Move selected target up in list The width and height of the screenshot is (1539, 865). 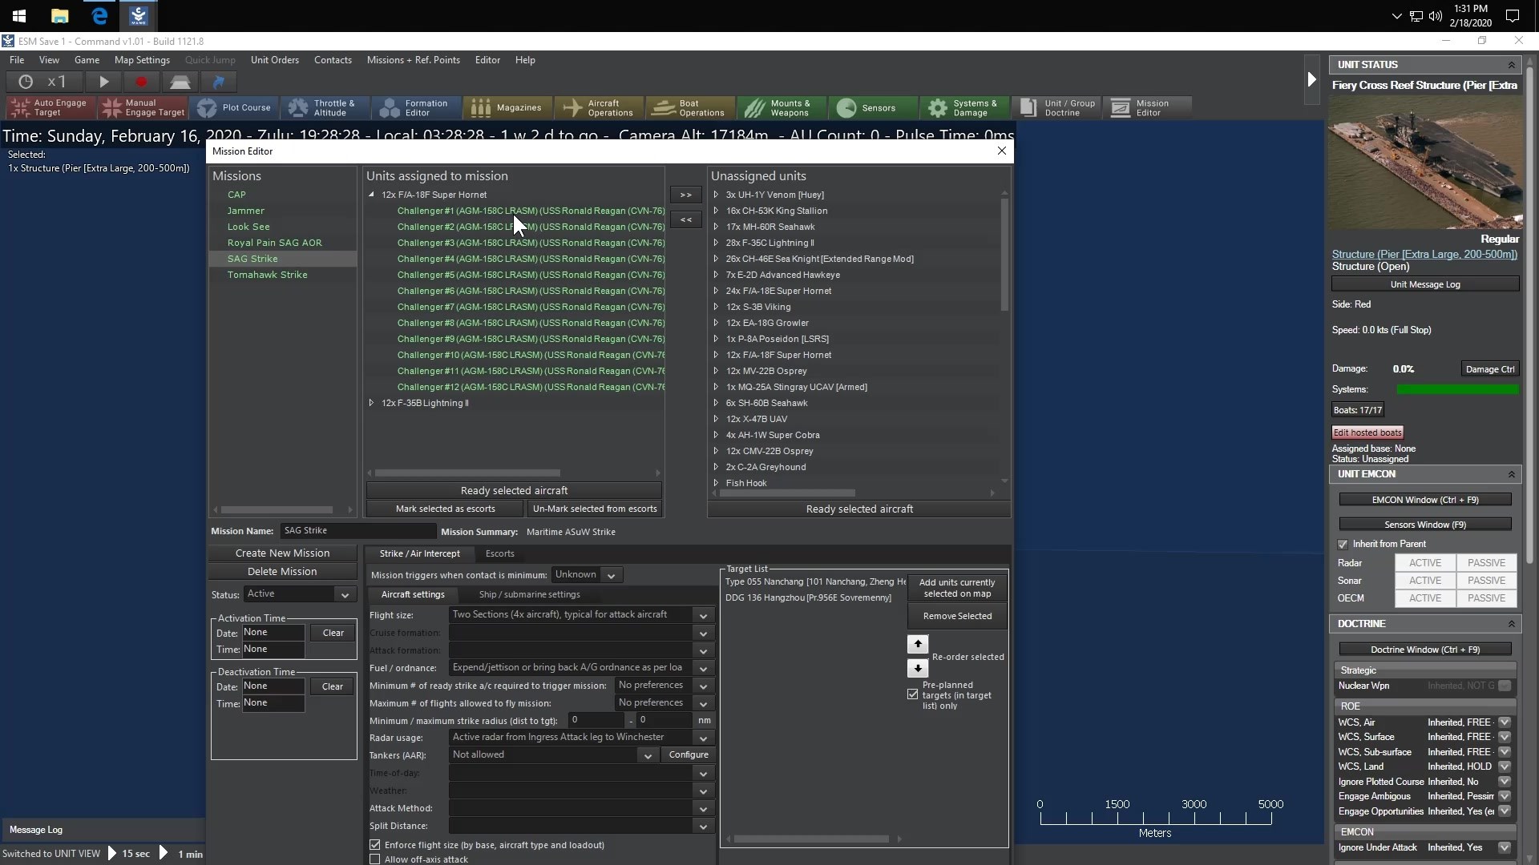tap(918, 644)
